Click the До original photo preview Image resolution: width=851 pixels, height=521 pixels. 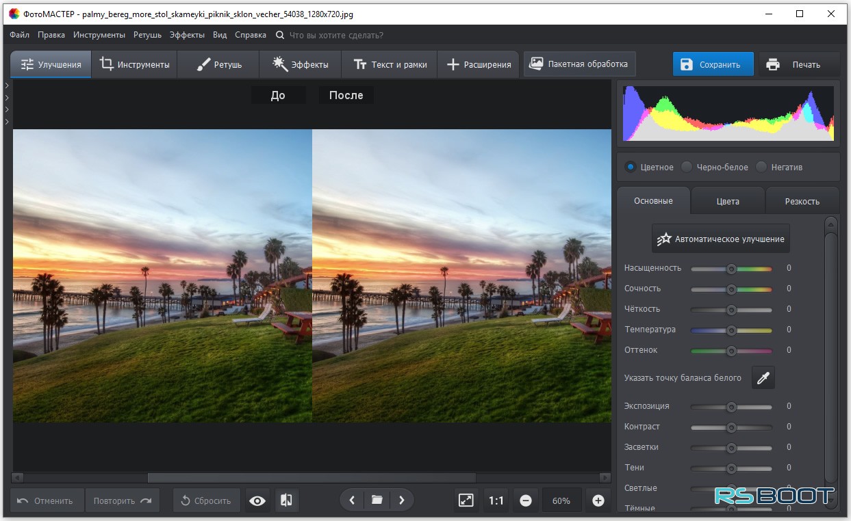point(162,276)
